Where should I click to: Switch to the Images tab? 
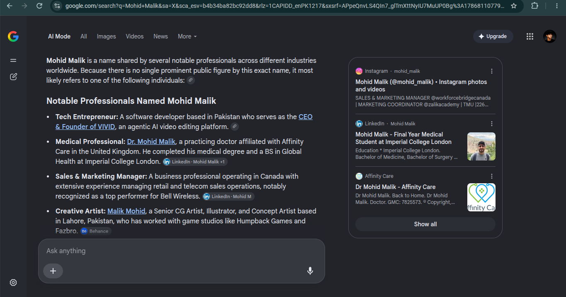(107, 36)
